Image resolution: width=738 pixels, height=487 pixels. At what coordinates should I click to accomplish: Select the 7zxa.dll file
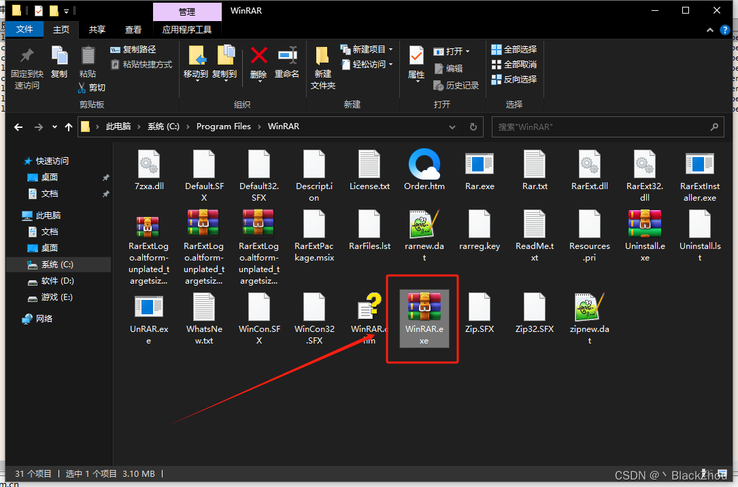click(149, 170)
